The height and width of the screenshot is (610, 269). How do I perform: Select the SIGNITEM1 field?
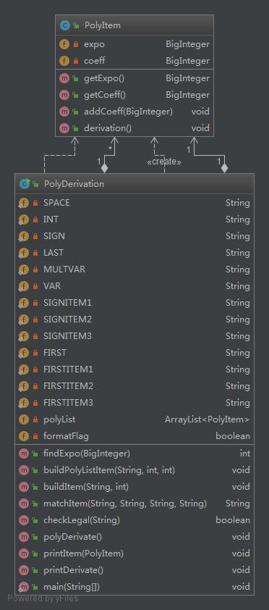tap(134, 303)
